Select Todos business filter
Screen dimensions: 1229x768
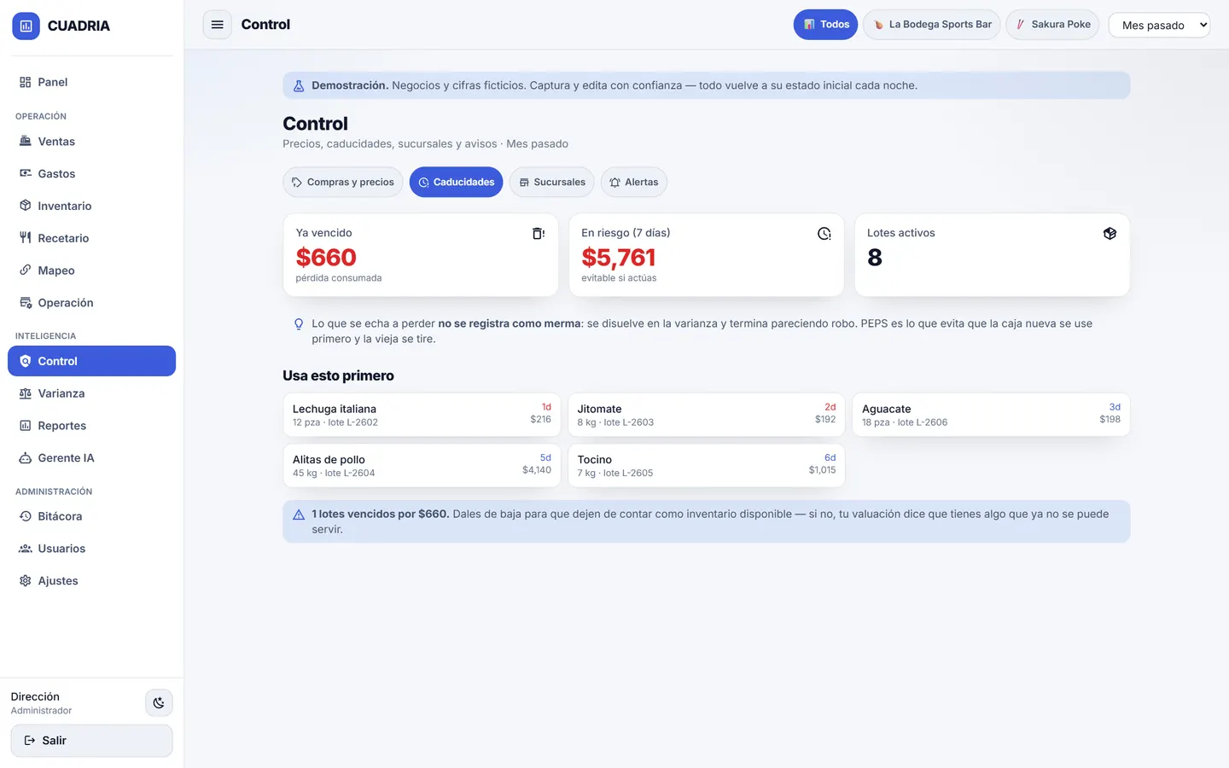pyautogui.click(x=825, y=25)
